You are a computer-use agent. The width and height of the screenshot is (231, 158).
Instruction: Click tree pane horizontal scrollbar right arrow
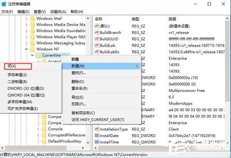[83, 148]
